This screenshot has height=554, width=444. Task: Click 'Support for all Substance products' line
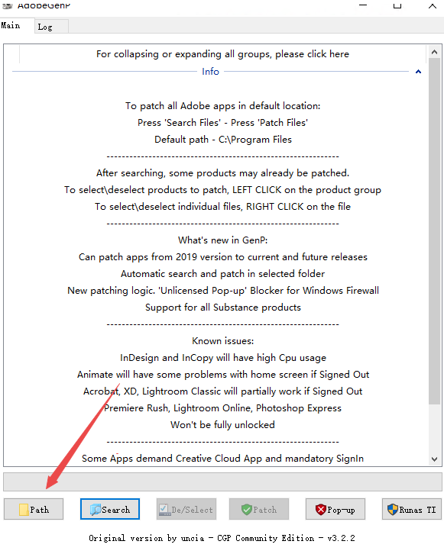[223, 308]
